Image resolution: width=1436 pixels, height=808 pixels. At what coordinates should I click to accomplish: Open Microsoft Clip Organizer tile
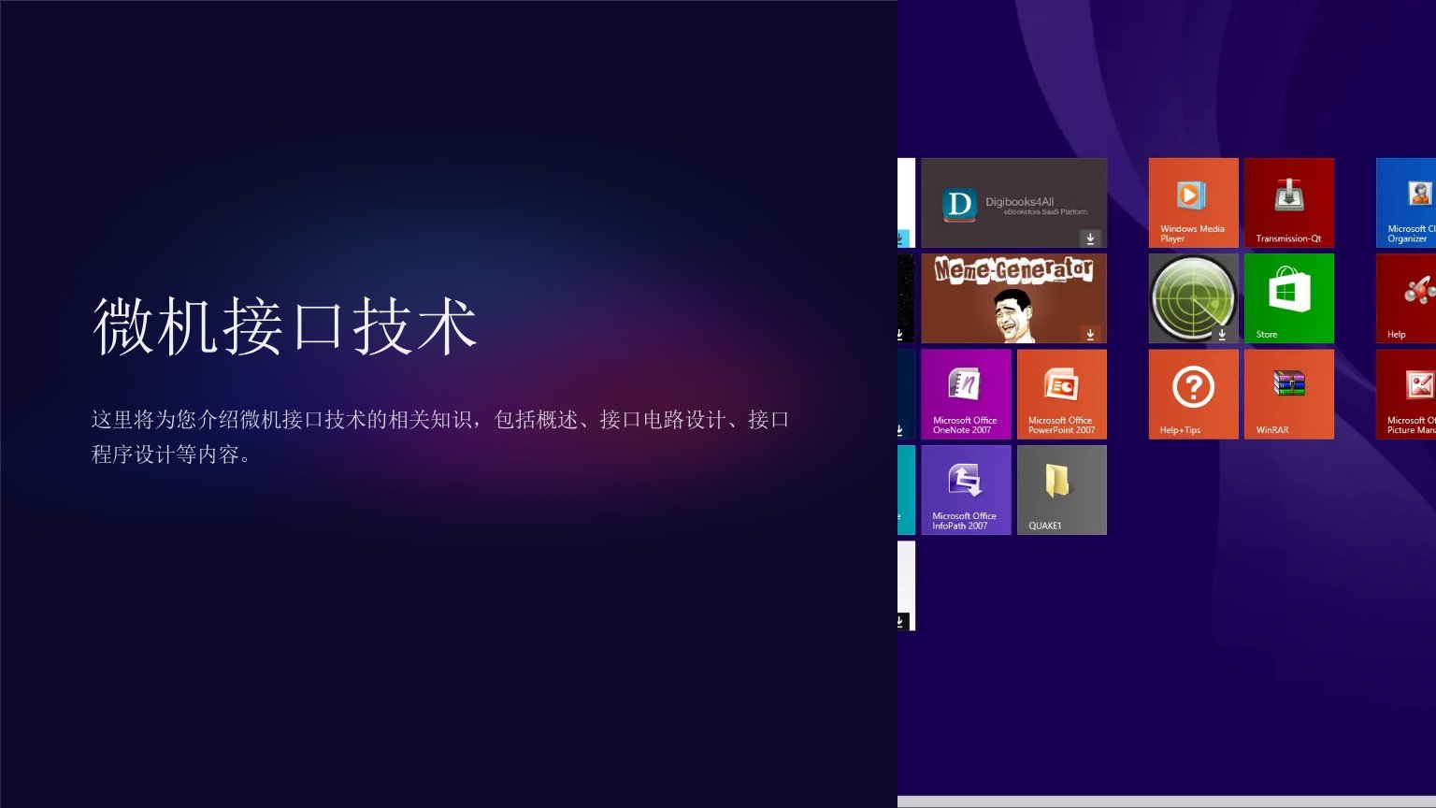coord(1406,203)
